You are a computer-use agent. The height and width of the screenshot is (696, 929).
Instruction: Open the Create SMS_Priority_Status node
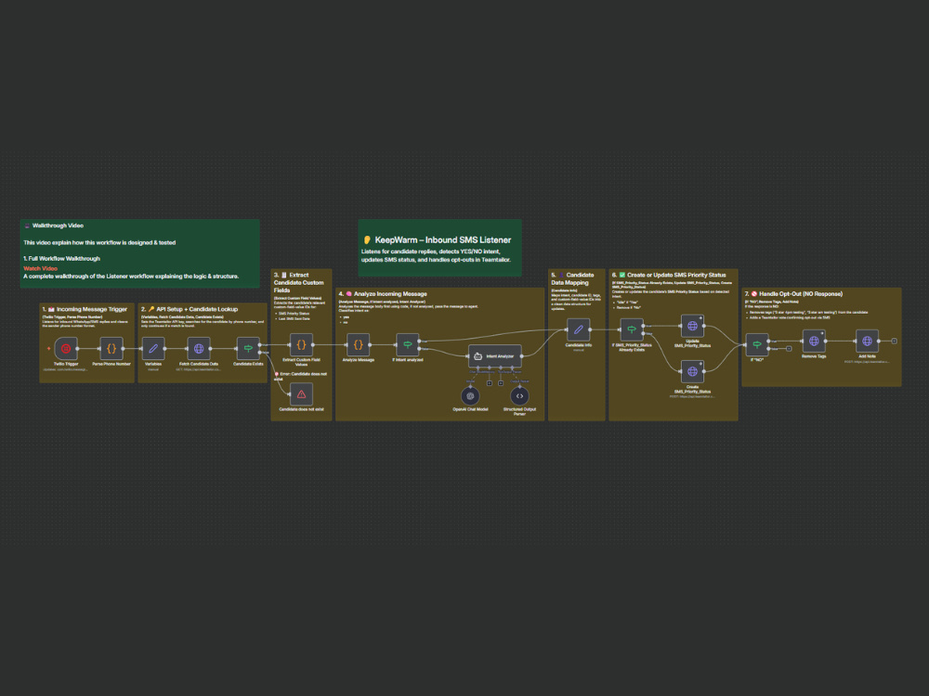click(692, 372)
